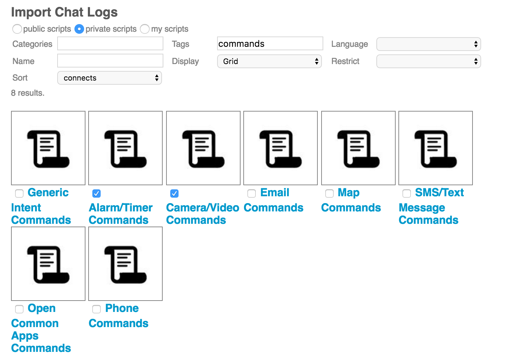
Task: Open the Sort dropdown showing connects
Action: point(110,78)
